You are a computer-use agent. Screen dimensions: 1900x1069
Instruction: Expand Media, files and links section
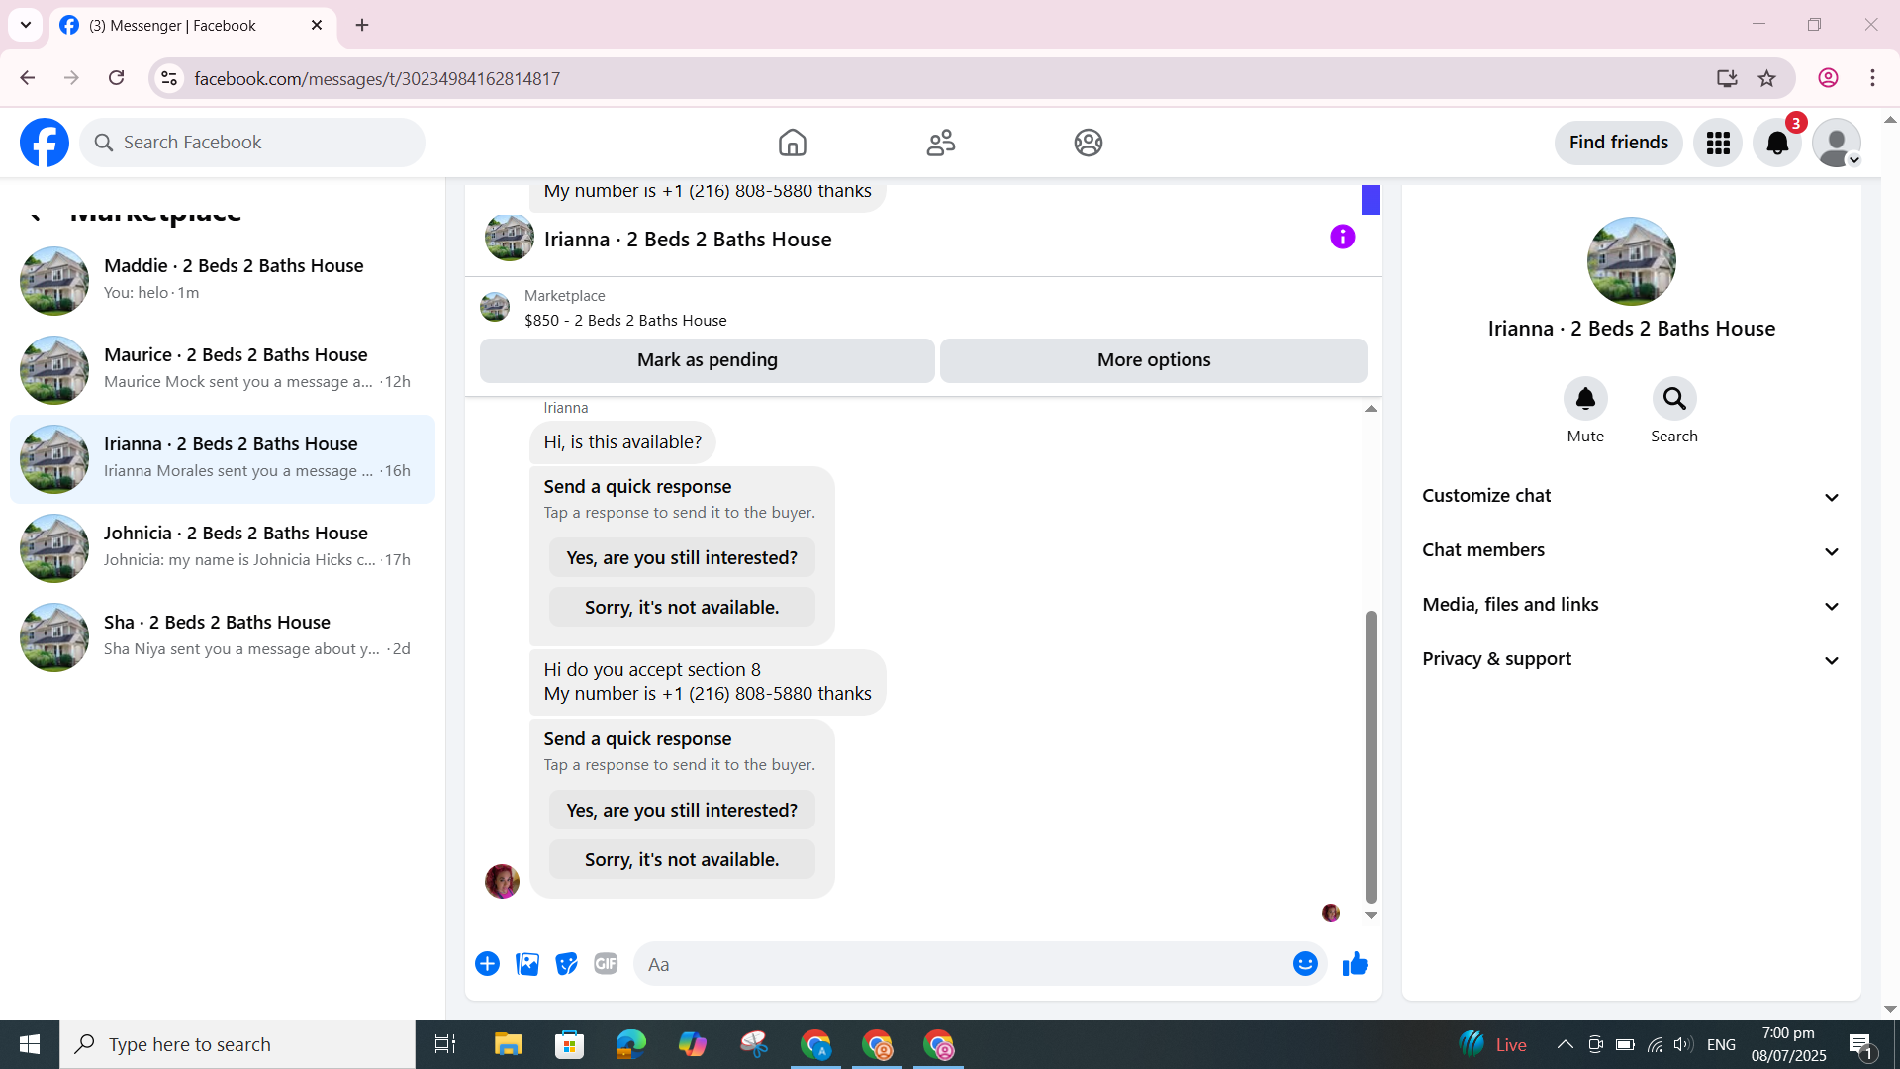(x=1631, y=605)
